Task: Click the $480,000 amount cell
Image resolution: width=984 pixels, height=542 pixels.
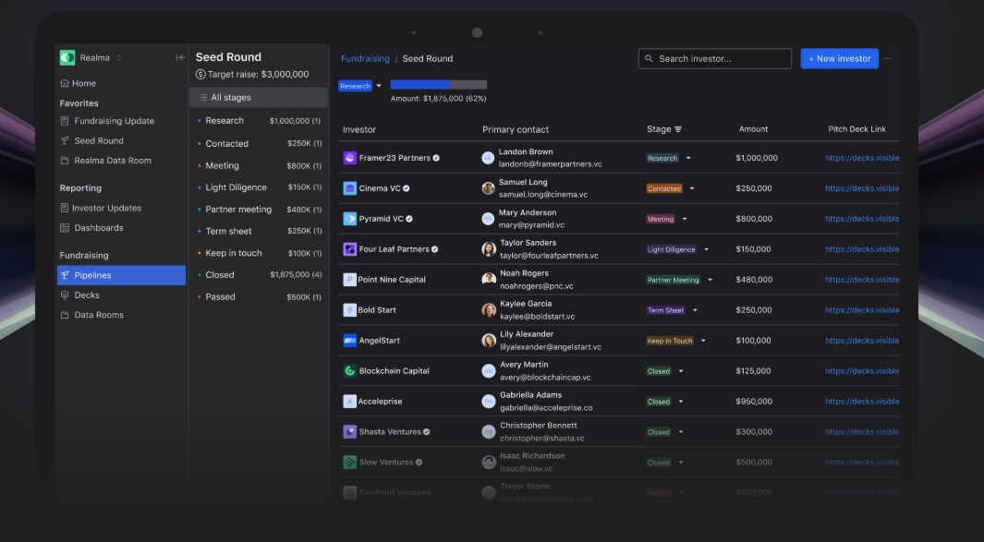Action: point(754,280)
